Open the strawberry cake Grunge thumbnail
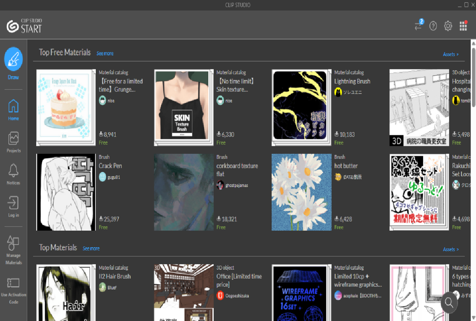 [x=66, y=107]
